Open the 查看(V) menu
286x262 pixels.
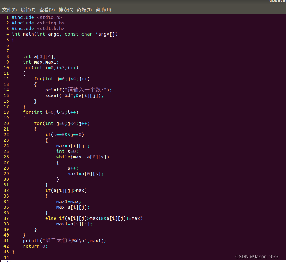47,10
